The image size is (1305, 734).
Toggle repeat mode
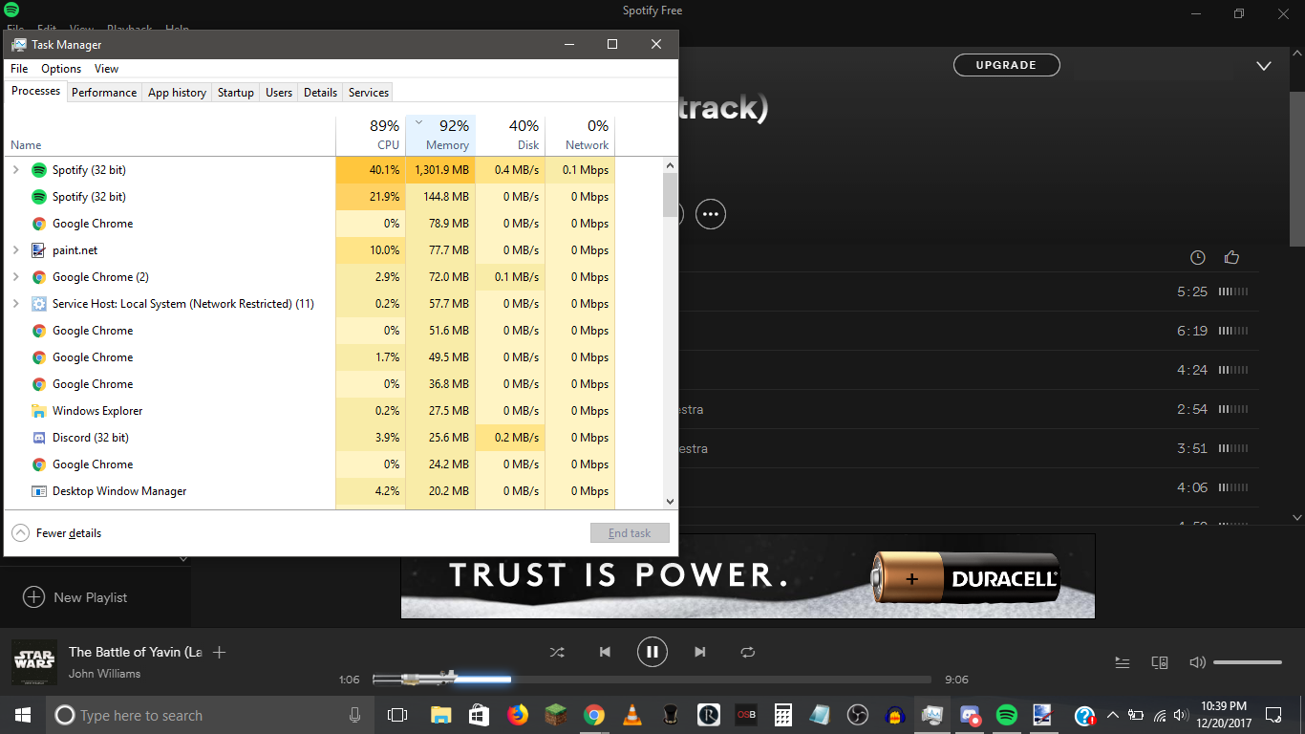747,652
